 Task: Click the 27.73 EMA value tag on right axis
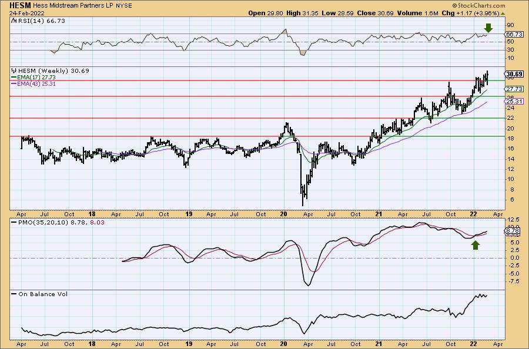514,89
